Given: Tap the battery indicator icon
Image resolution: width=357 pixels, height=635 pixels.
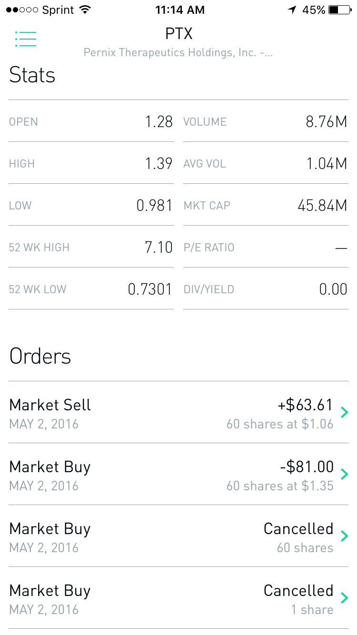Looking at the screenshot, I should [x=340, y=10].
